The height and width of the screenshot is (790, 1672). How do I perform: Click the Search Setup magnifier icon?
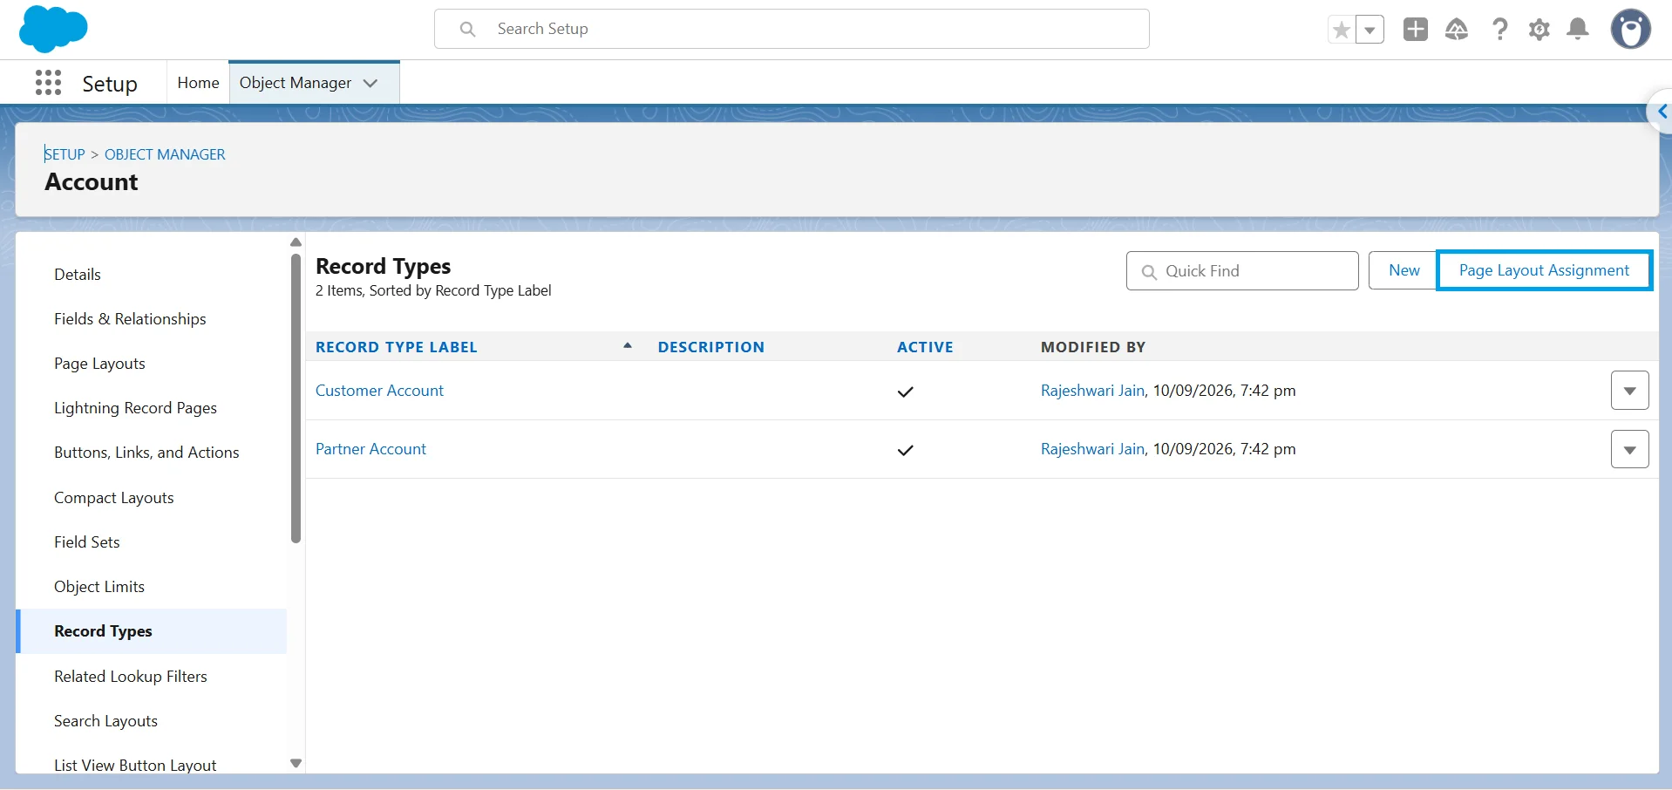tap(467, 29)
